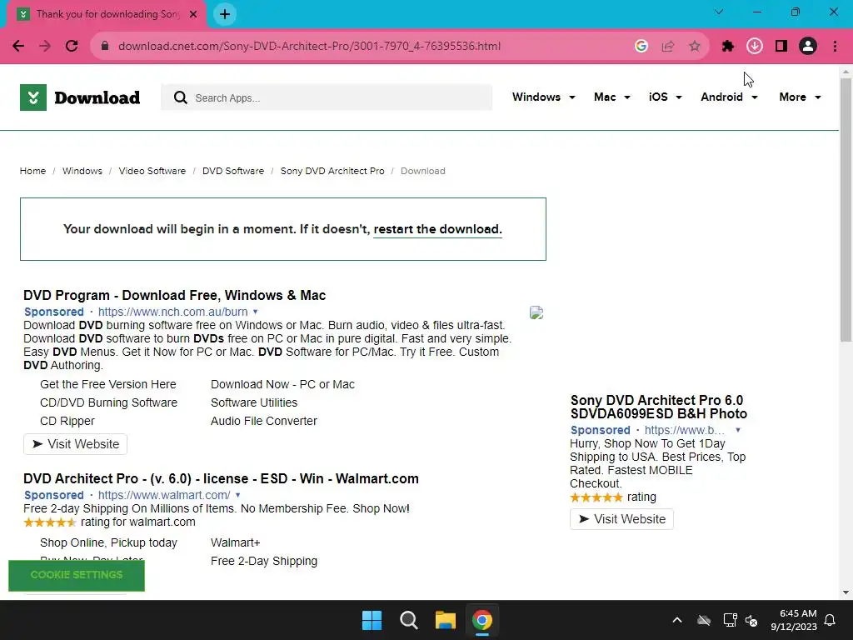Click the nch.com.au/burn URL link
853x640 pixels.
coord(173,312)
